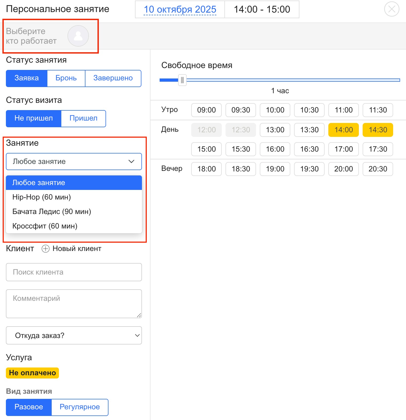
Task: Close the personal lesson dialog
Action: click(392, 9)
